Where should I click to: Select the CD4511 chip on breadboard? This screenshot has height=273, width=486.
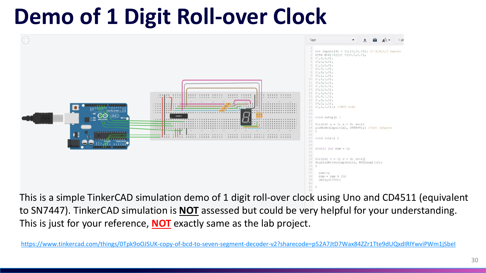point(178,116)
